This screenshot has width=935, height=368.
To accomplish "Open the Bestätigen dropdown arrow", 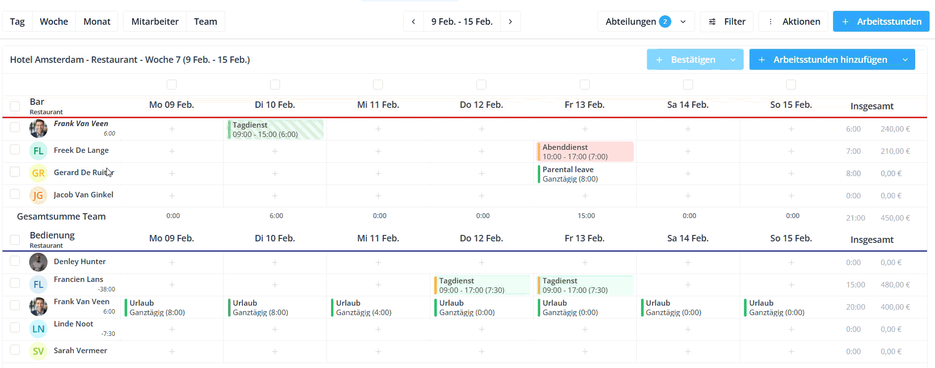I will [733, 60].
